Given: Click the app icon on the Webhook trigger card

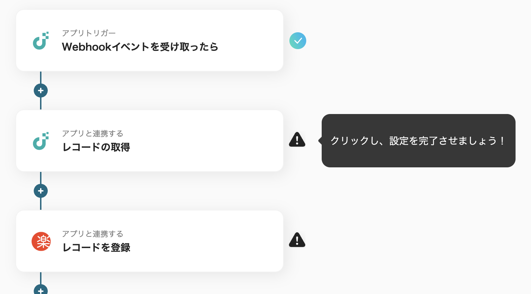Looking at the screenshot, I should coord(41,40).
